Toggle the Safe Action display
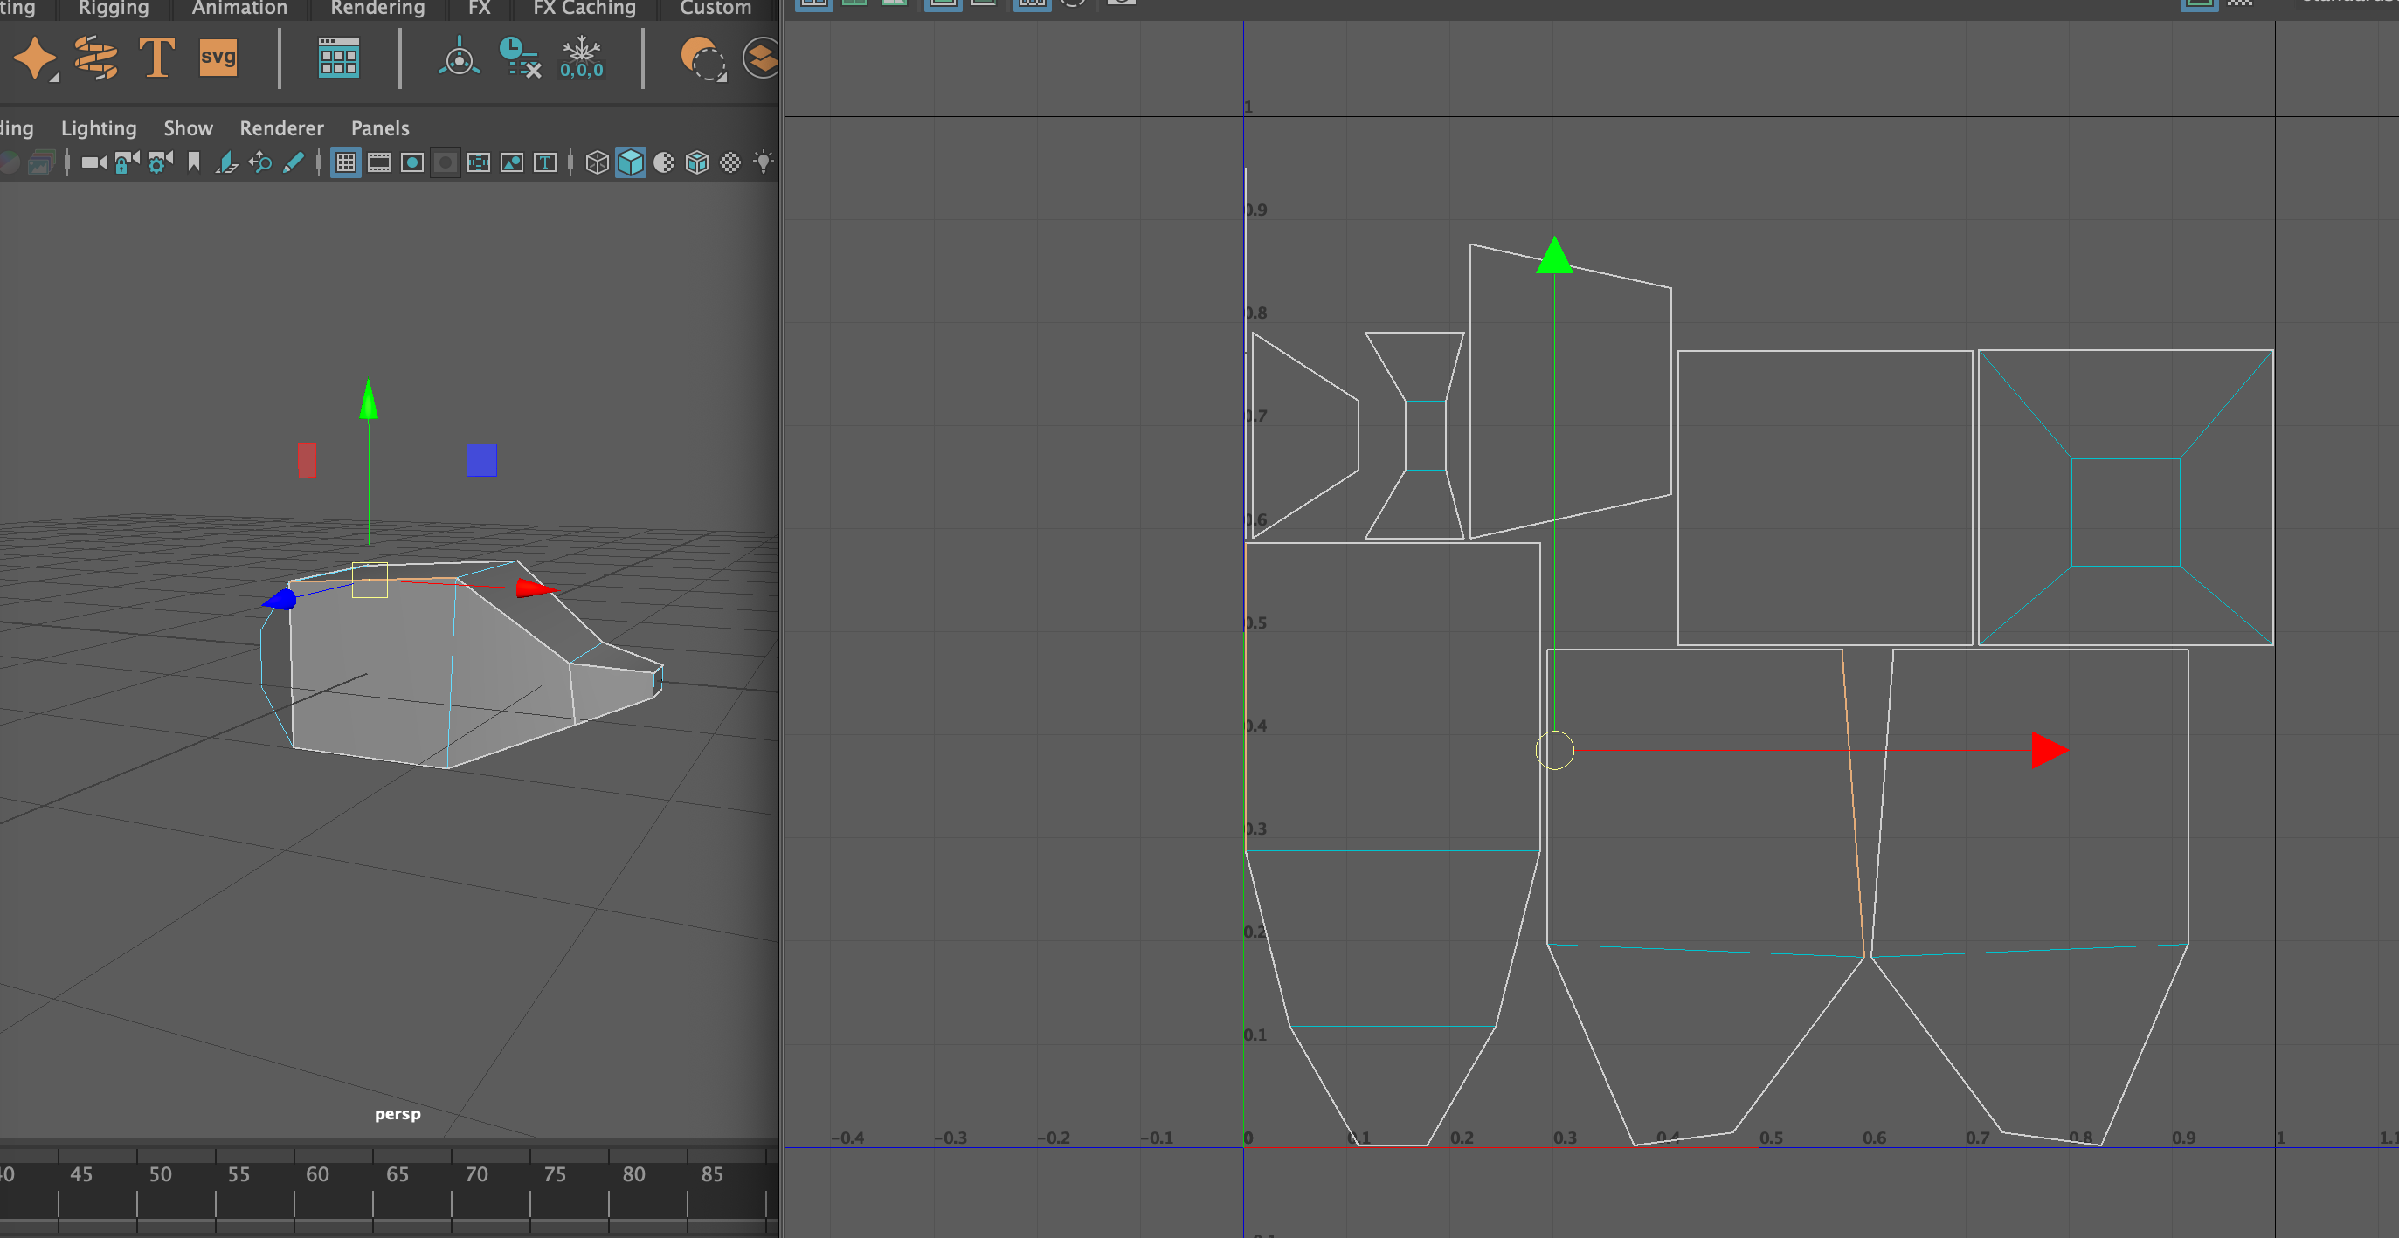Screen dimensions: 2399x1238 (512, 163)
